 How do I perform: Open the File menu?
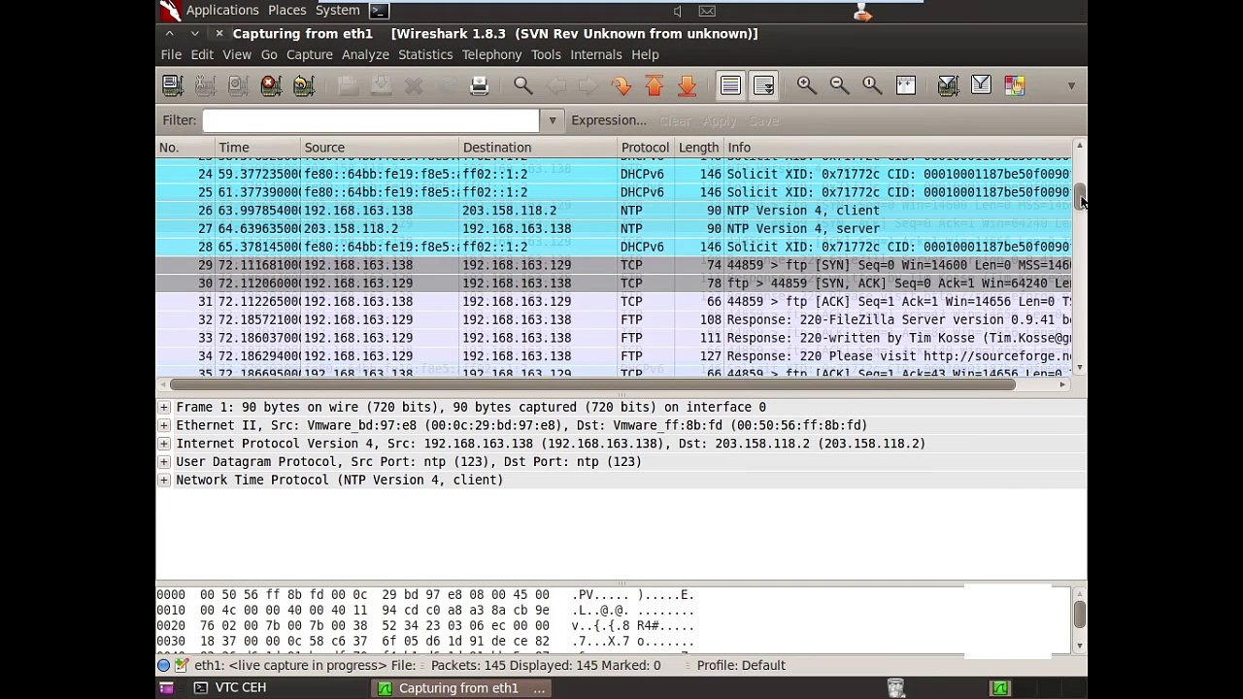[x=171, y=54]
